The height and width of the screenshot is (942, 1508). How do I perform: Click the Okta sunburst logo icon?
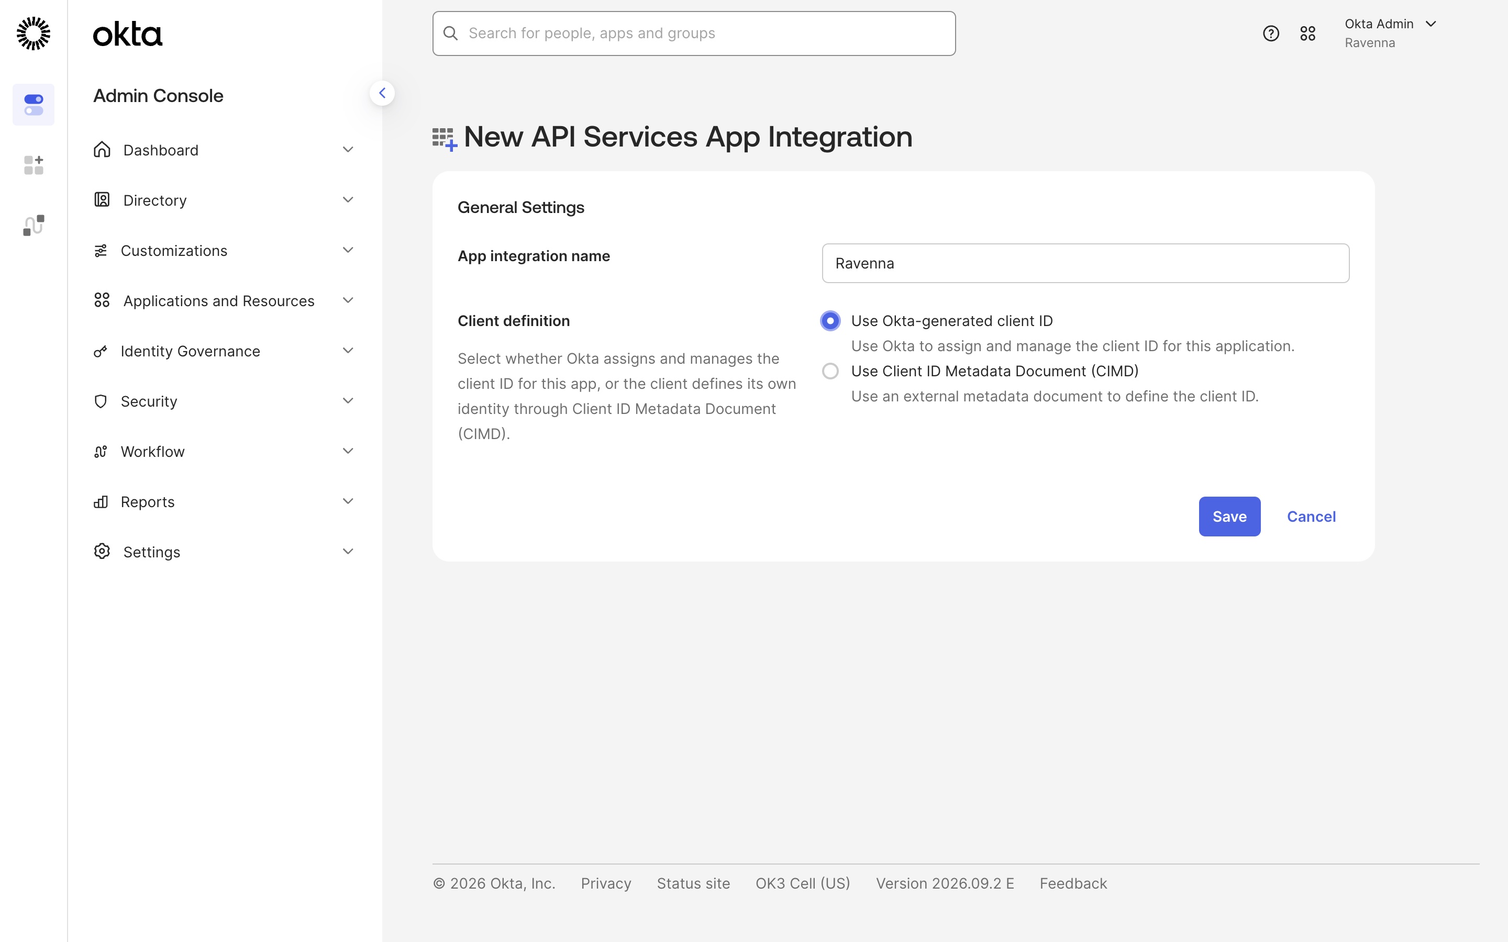point(33,33)
